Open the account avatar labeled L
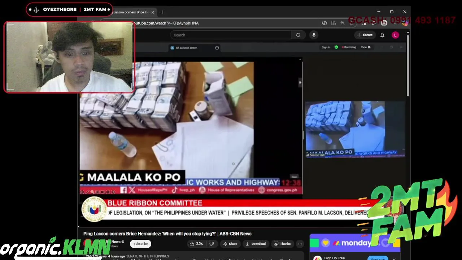 coord(395,35)
